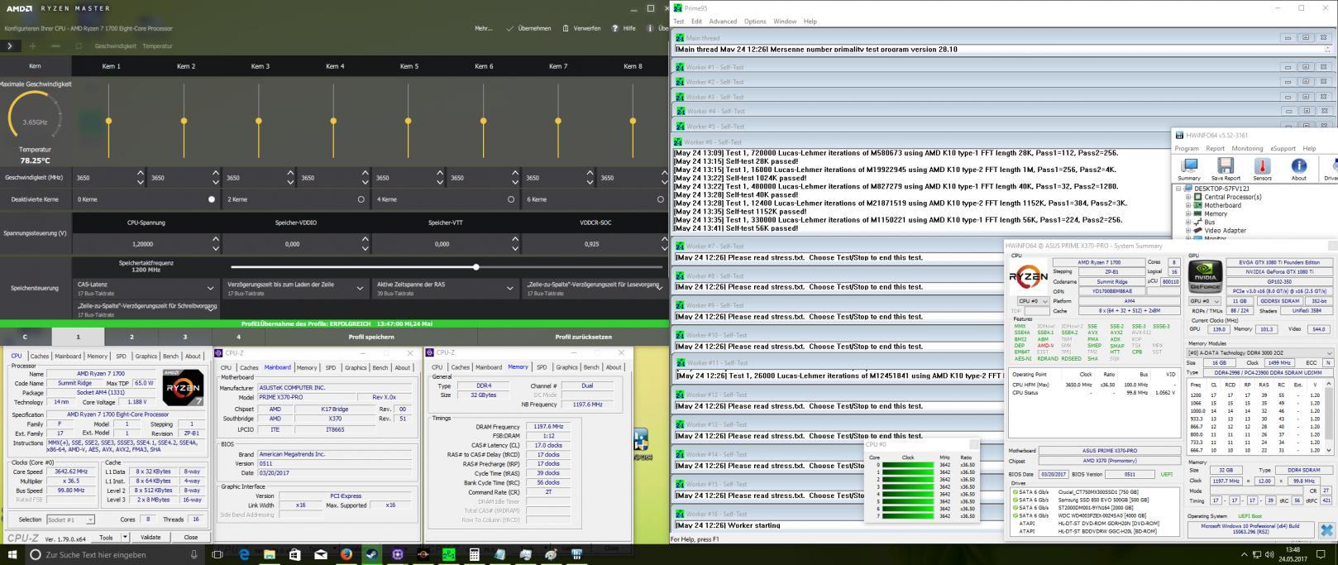The height and width of the screenshot is (565, 1338).
Task: Adjust the Speichertaktfrequenz slider handle
Action: tap(475, 266)
